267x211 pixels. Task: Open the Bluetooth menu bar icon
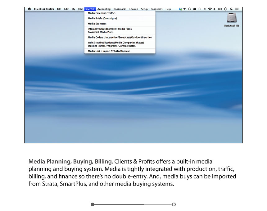[205, 9]
